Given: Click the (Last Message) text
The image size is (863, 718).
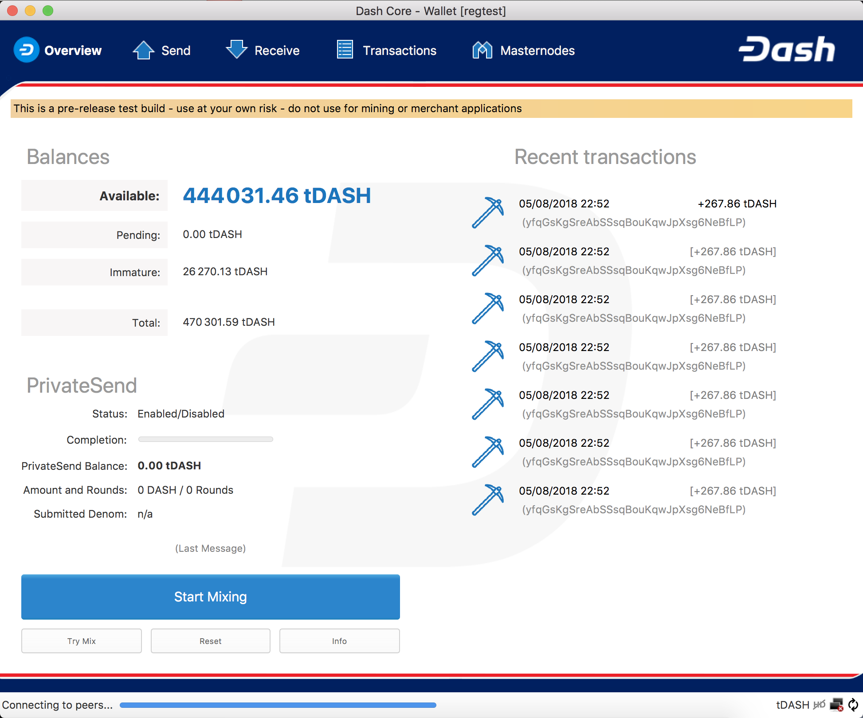Looking at the screenshot, I should pyautogui.click(x=211, y=549).
